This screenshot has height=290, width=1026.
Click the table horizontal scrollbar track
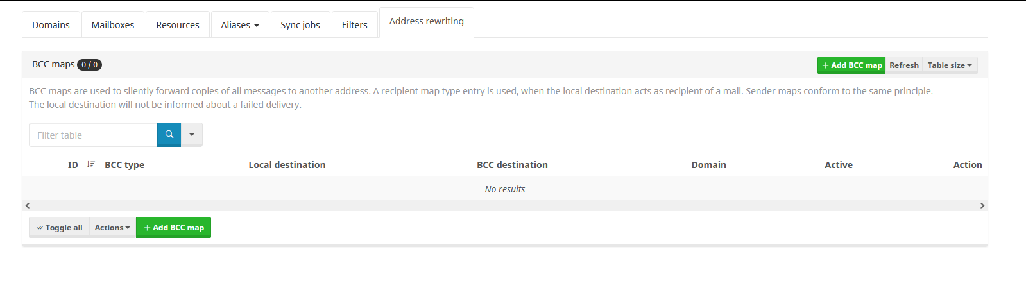[x=504, y=205]
